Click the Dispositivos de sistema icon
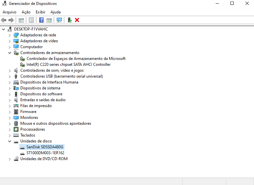This screenshot has width=254, height=185. click(x=16, y=88)
